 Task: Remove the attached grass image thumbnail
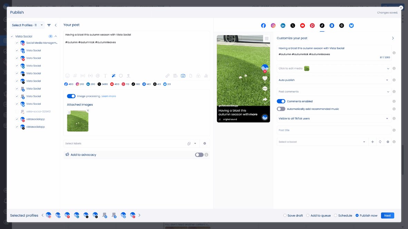[x=88, y=111]
